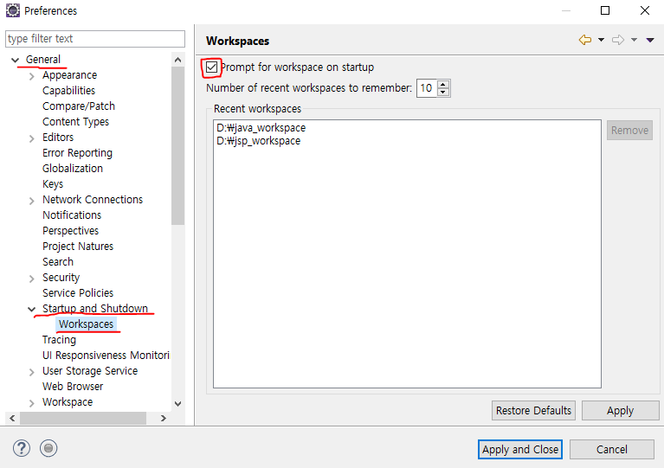Screen dimensions: 664x468
Task: Open Error Reporting preferences
Action: click(x=77, y=153)
